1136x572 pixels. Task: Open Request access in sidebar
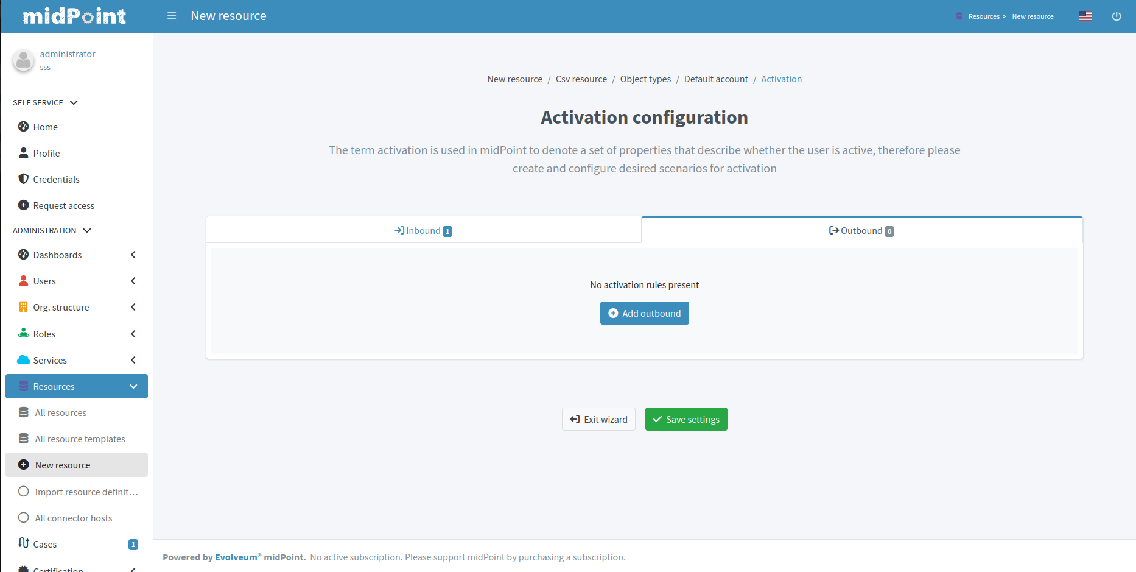click(63, 205)
